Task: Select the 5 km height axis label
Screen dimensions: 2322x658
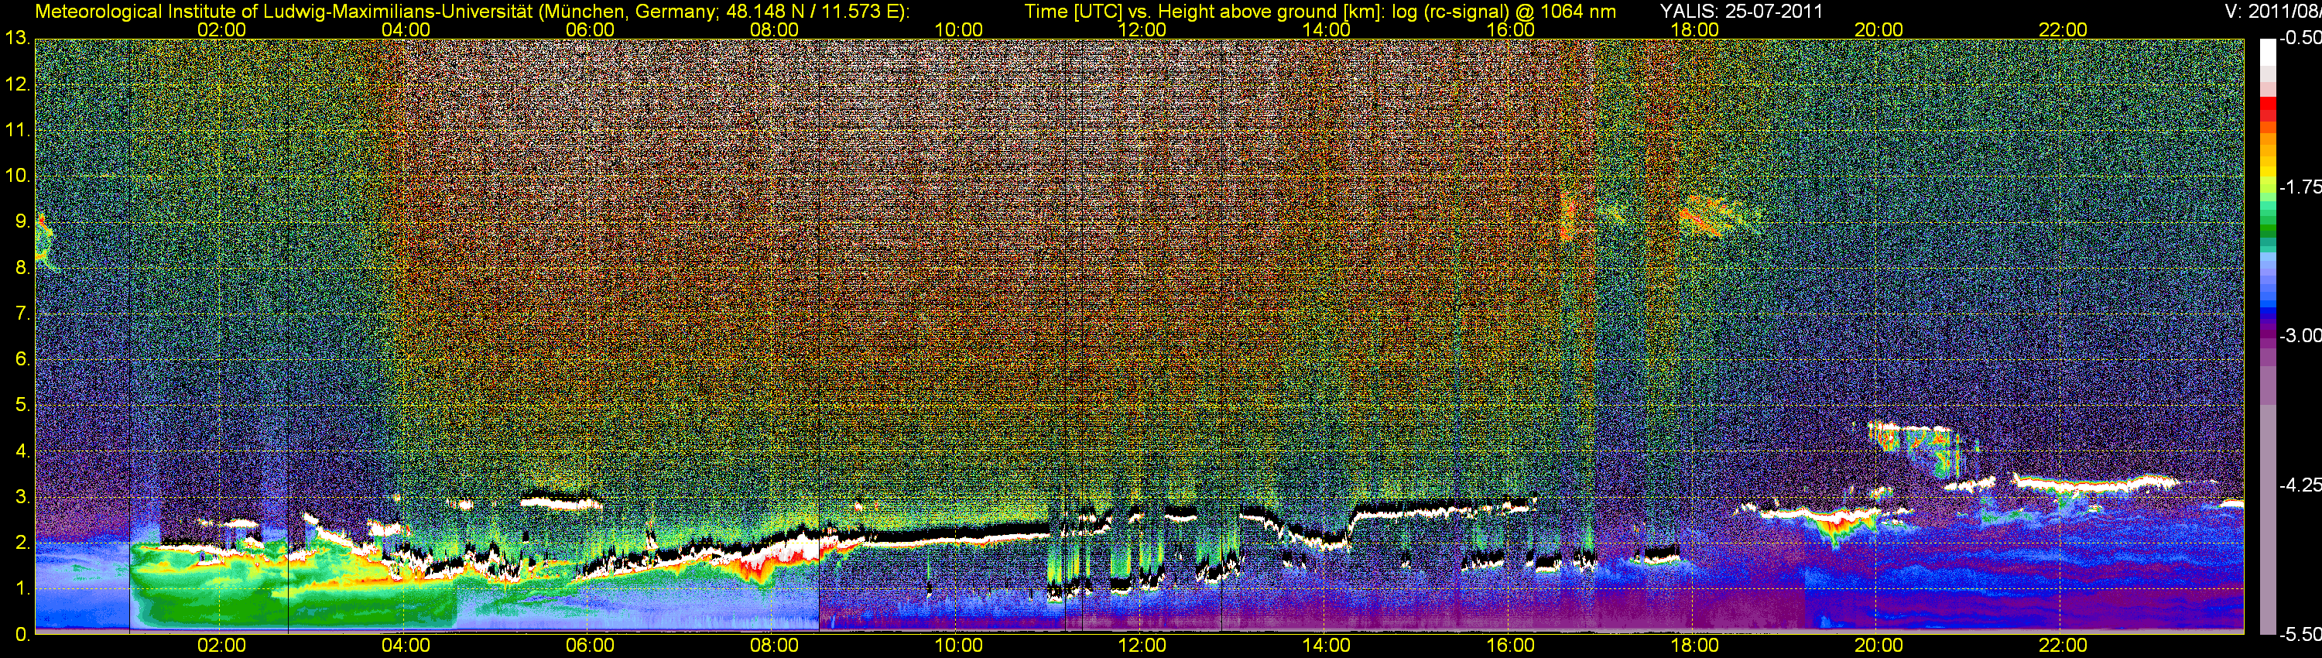Action: coord(22,405)
